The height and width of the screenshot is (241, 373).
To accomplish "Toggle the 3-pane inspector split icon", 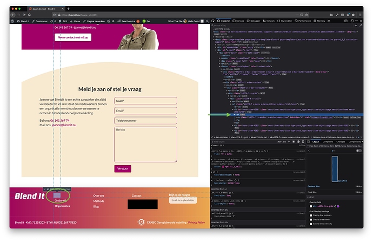I will coord(308,141).
